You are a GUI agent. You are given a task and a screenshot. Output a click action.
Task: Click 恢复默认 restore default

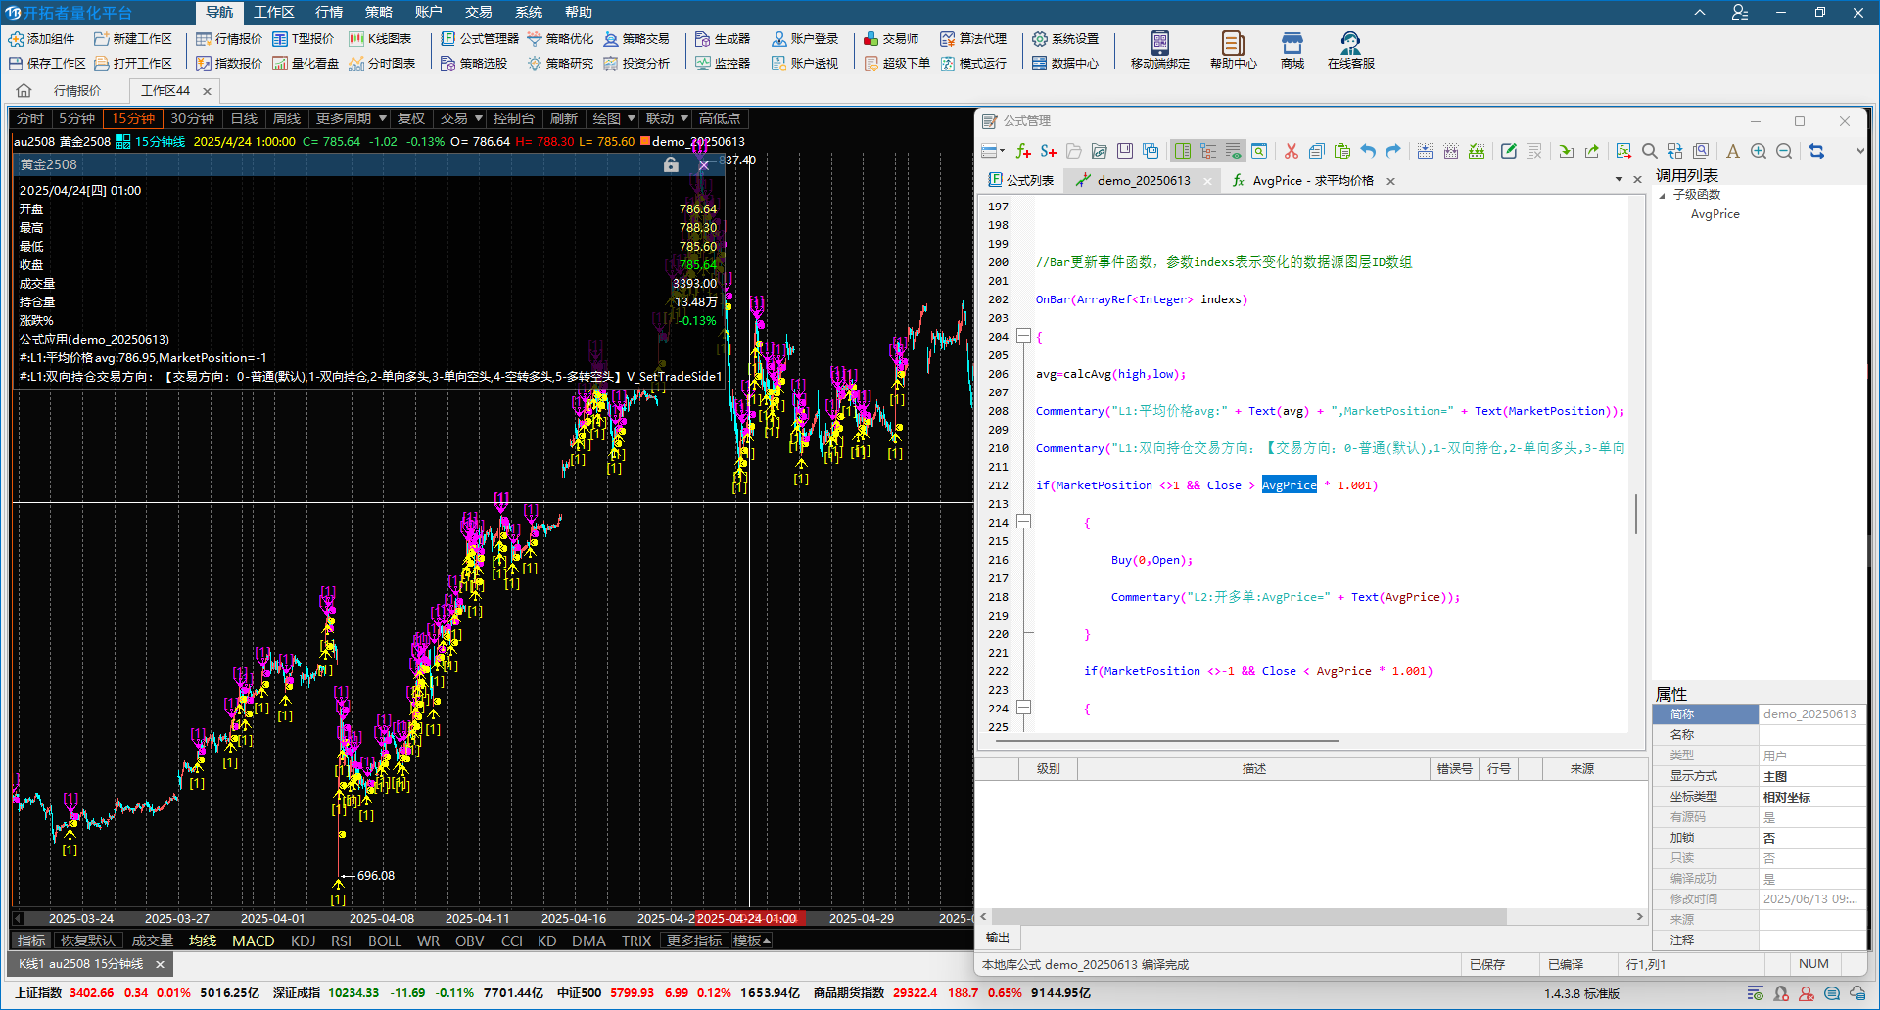click(87, 941)
